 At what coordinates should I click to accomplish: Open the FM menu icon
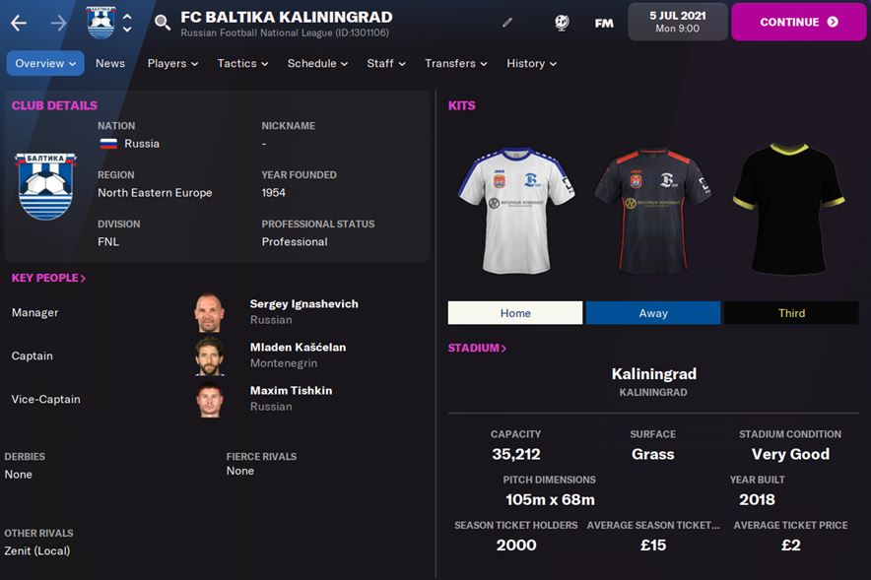click(604, 24)
